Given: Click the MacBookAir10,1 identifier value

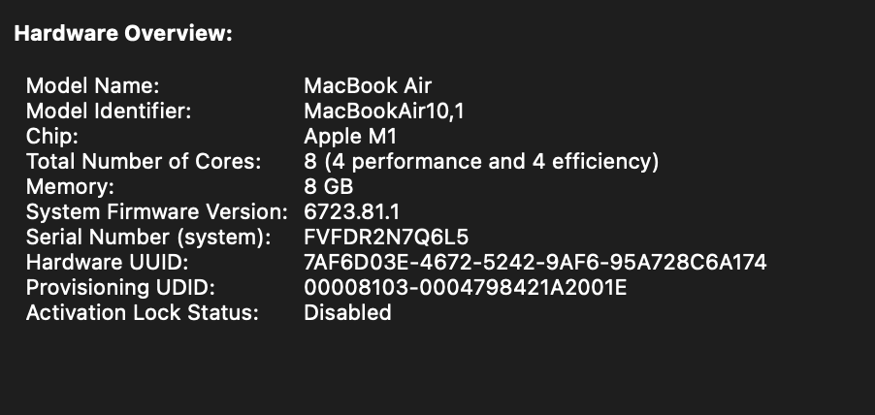Looking at the screenshot, I should (384, 111).
